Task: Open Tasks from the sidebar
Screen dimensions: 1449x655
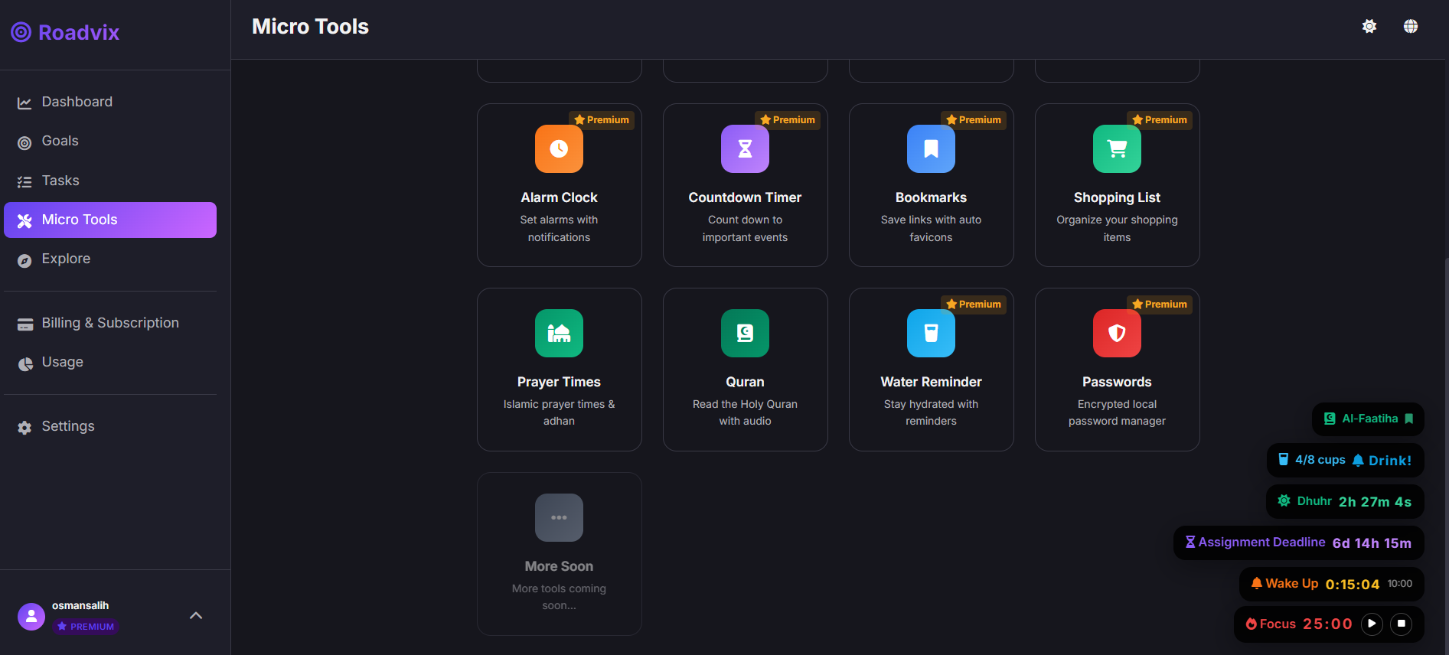Action: coord(110,181)
